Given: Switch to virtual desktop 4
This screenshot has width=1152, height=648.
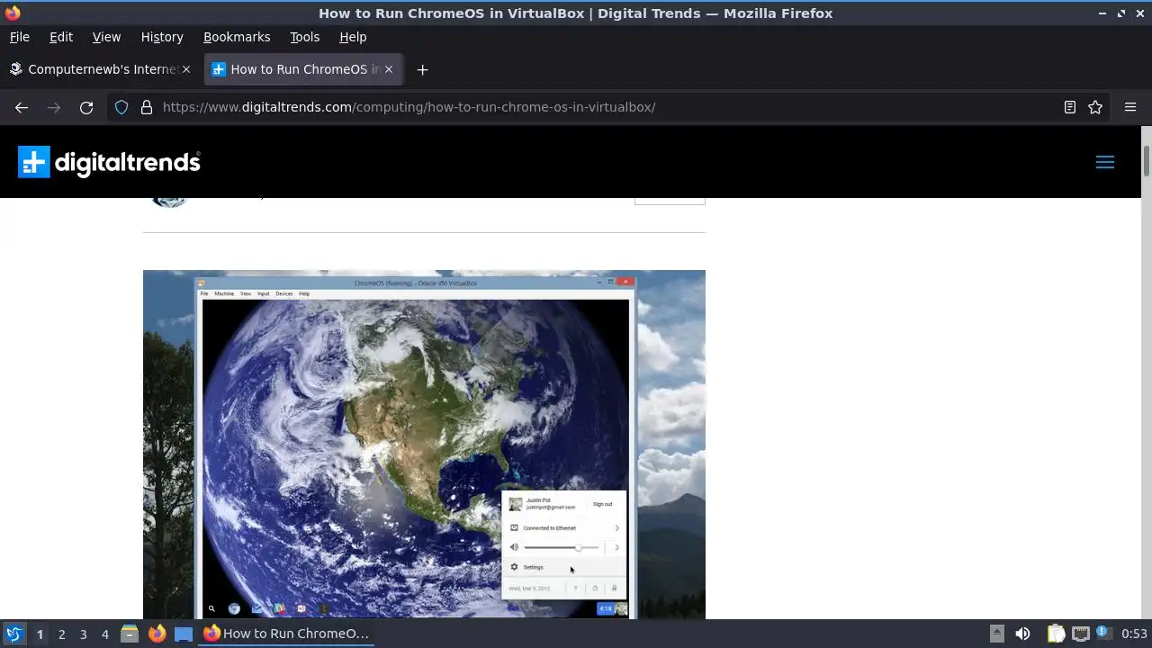Looking at the screenshot, I should tap(104, 634).
